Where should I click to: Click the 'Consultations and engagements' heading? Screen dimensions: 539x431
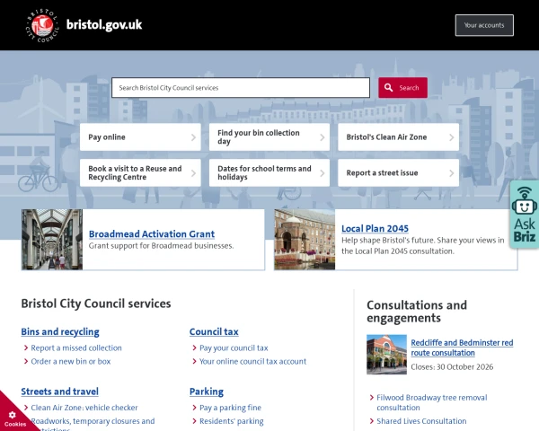click(417, 312)
